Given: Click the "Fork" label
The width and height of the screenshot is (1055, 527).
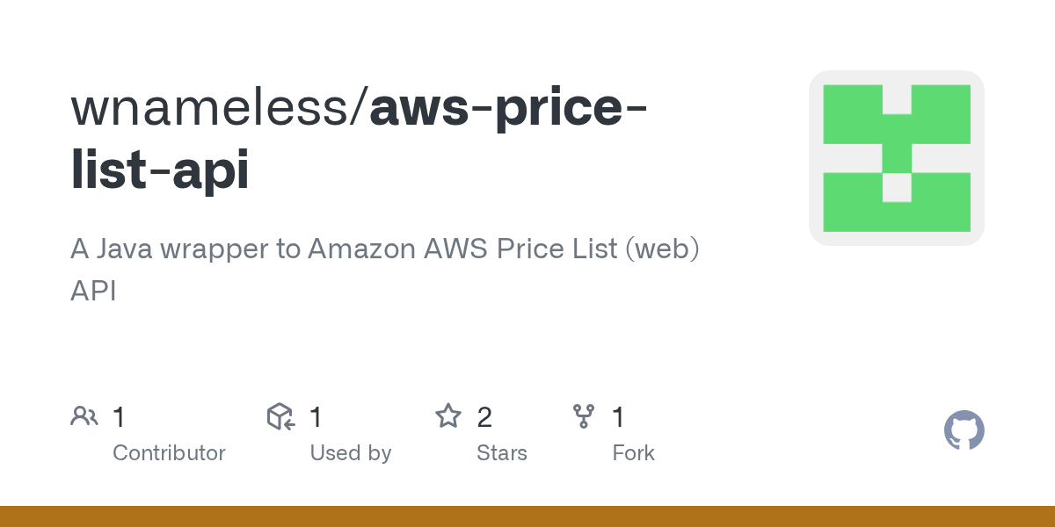Looking at the screenshot, I should 633,453.
